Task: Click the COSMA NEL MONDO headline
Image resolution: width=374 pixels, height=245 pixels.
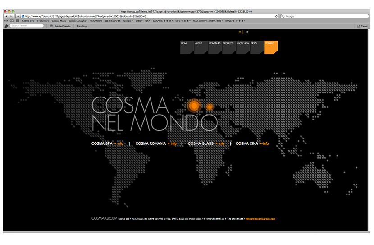Action: [x=155, y=114]
